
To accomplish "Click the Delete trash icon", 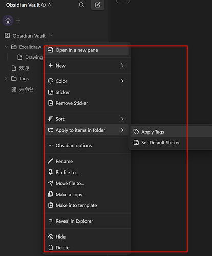I will (x=51, y=247).
